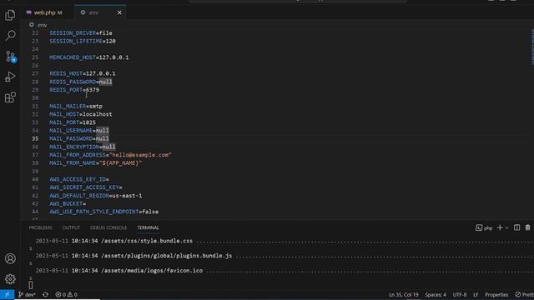Click the MAIL_PORT=1025 line
The width and height of the screenshot is (534, 300).
[73, 122]
